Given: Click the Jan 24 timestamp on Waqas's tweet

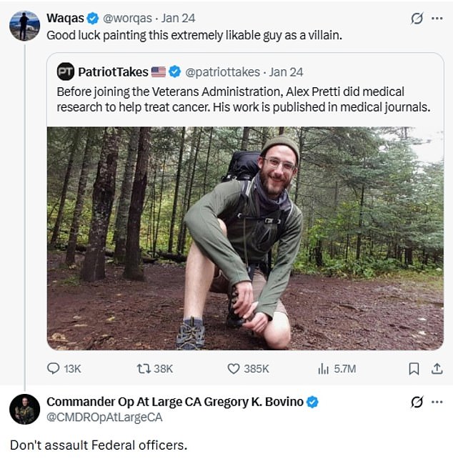Looking at the screenshot, I should tap(179, 18).
